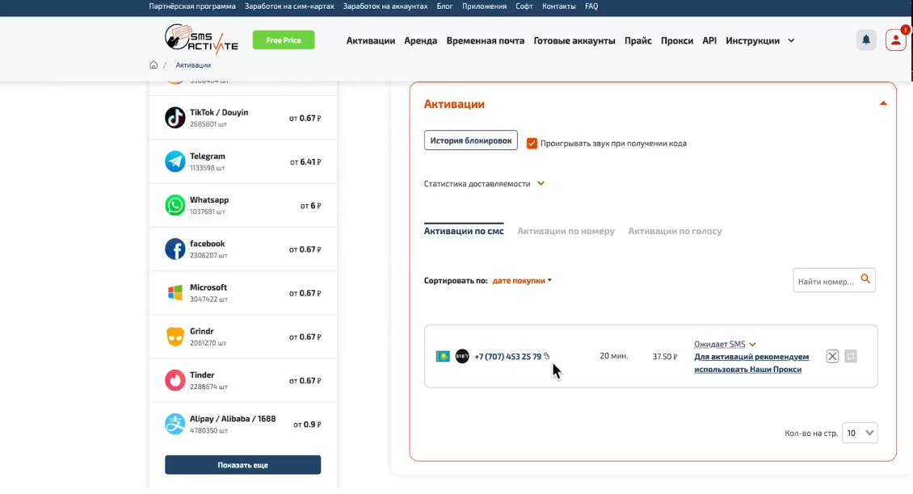The width and height of the screenshot is (913, 494).
Task: Open Активации in the main navigation
Action: (x=370, y=40)
